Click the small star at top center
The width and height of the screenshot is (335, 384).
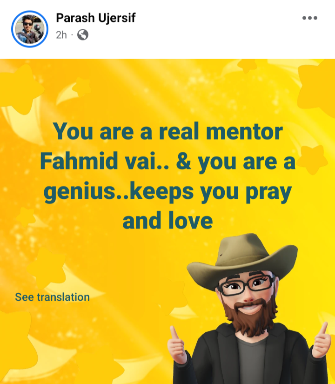[248, 66]
